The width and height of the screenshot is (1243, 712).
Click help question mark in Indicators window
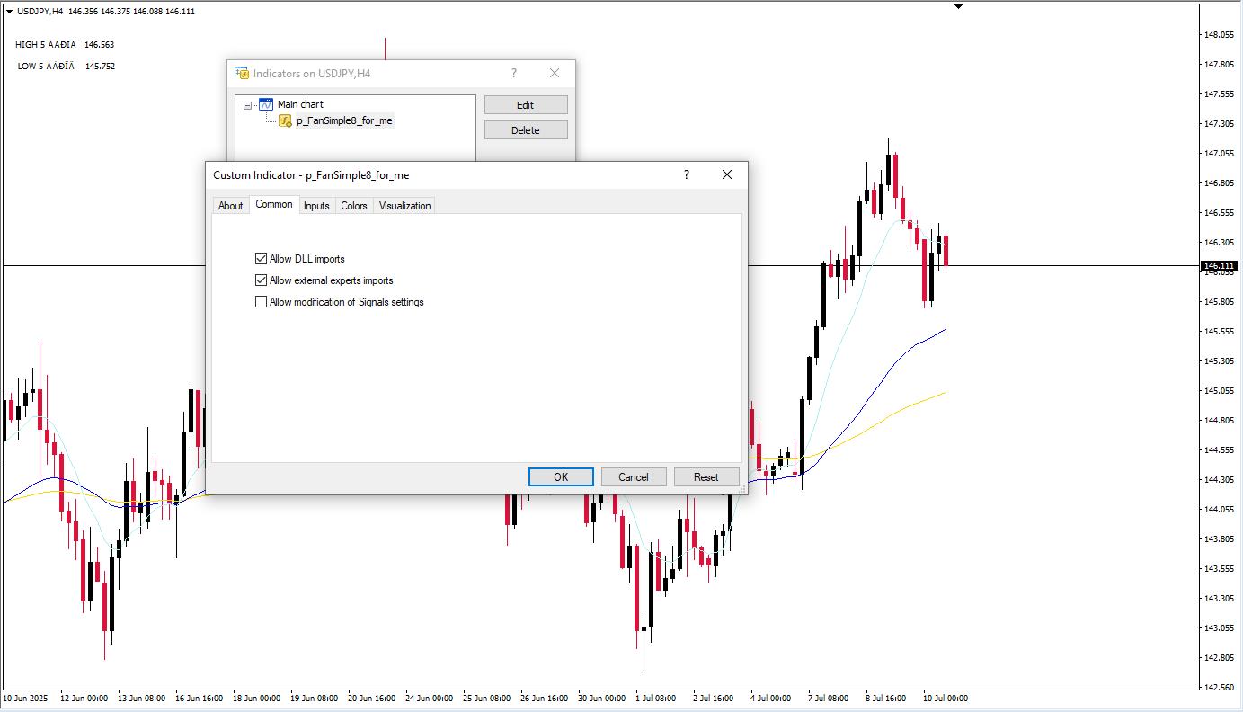tap(514, 74)
